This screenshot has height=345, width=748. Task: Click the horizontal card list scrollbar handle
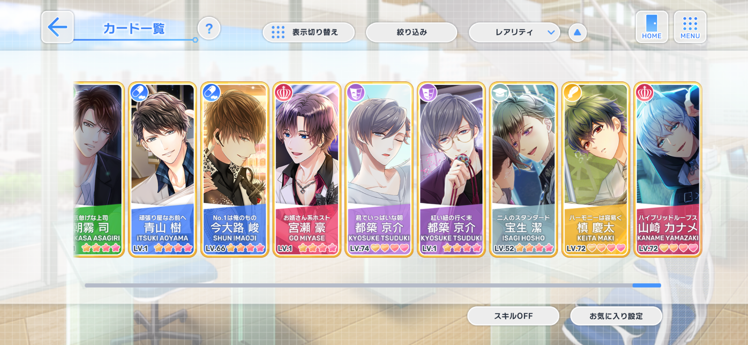pos(646,285)
